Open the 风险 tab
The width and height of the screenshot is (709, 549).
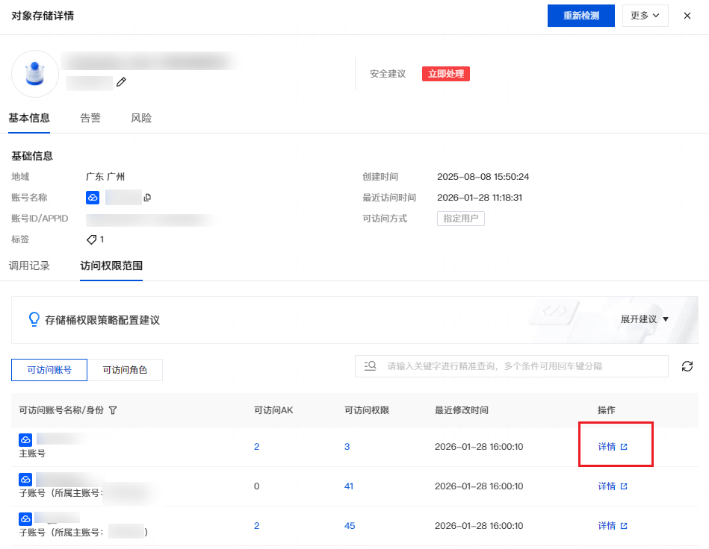(x=141, y=118)
